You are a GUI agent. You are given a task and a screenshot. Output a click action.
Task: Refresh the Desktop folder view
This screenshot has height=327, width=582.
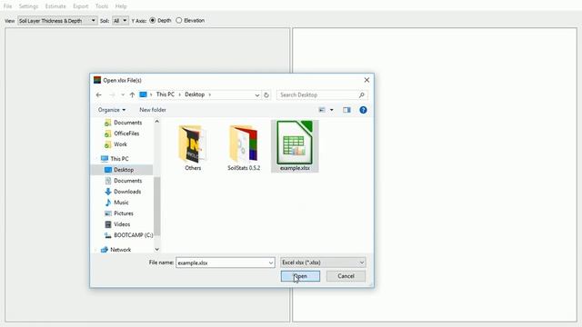[x=266, y=94]
